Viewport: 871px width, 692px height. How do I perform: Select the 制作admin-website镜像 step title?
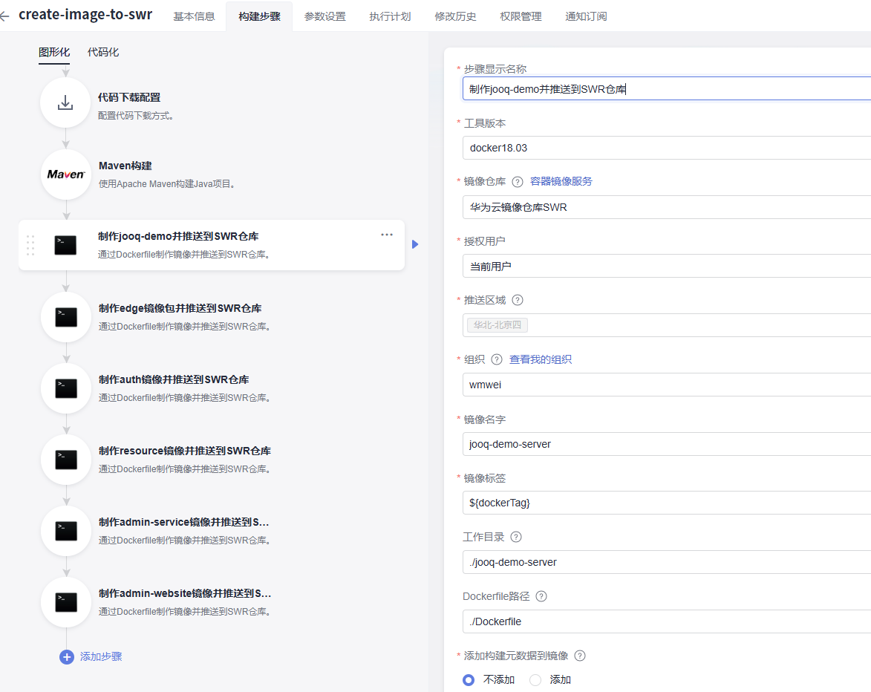click(185, 593)
